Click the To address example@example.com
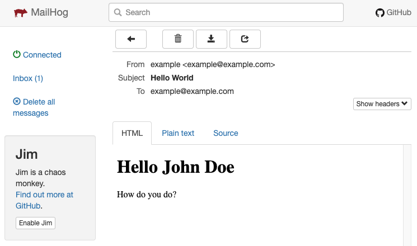This screenshot has height=246, width=417. coord(192,91)
